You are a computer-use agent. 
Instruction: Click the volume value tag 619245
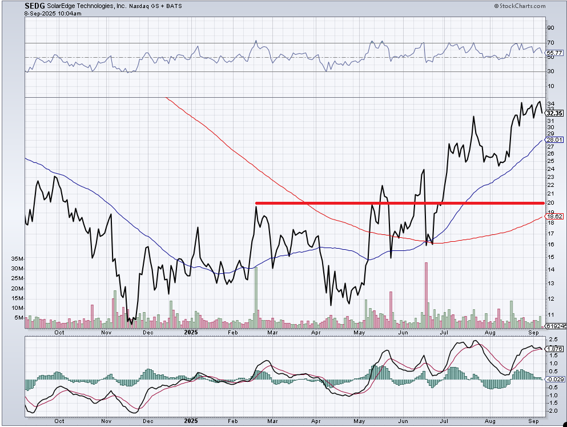(557, 326)
